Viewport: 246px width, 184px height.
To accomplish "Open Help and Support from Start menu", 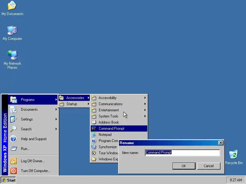I will (34, 139).
